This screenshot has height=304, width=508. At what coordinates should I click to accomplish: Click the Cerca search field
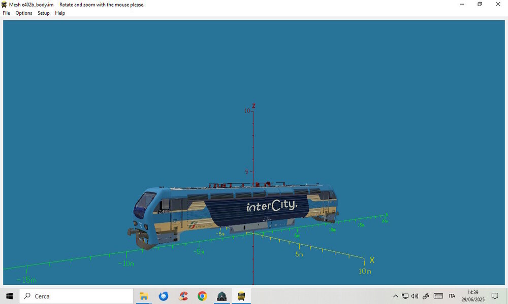[x=76, y=296]
